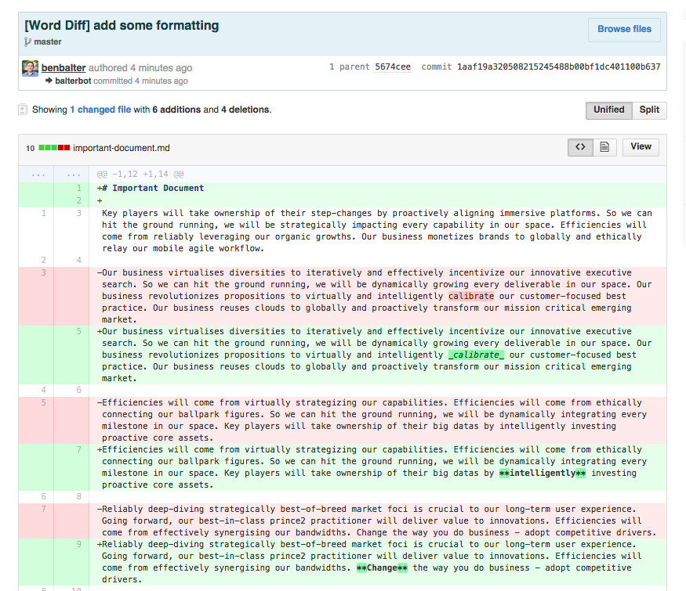686x591 pixels.
Task: Show rich diff with document icon
Action: [x=604, y=147]
